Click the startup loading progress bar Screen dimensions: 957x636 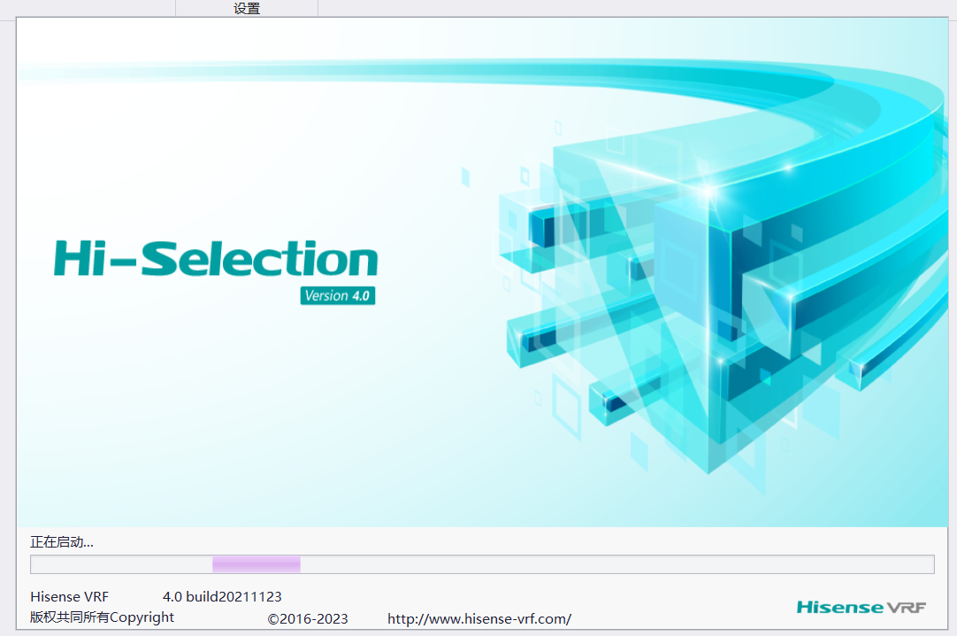pos(482,564)
